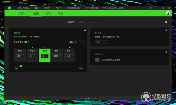Open mouse properties help icon
The image size is (176, 105).
coord(166,52)
